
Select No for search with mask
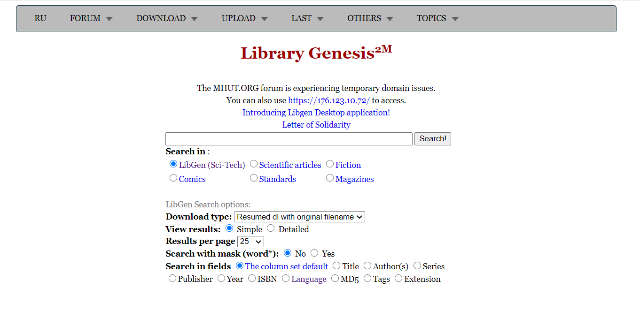point(288,253)
